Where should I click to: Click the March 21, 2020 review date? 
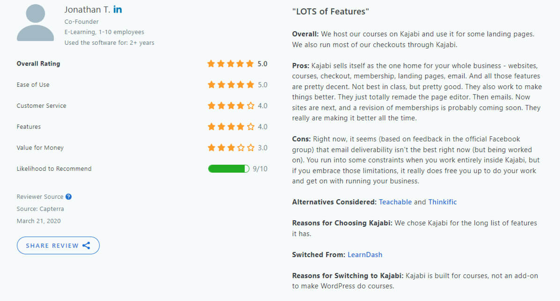click(x=38, y=221)
